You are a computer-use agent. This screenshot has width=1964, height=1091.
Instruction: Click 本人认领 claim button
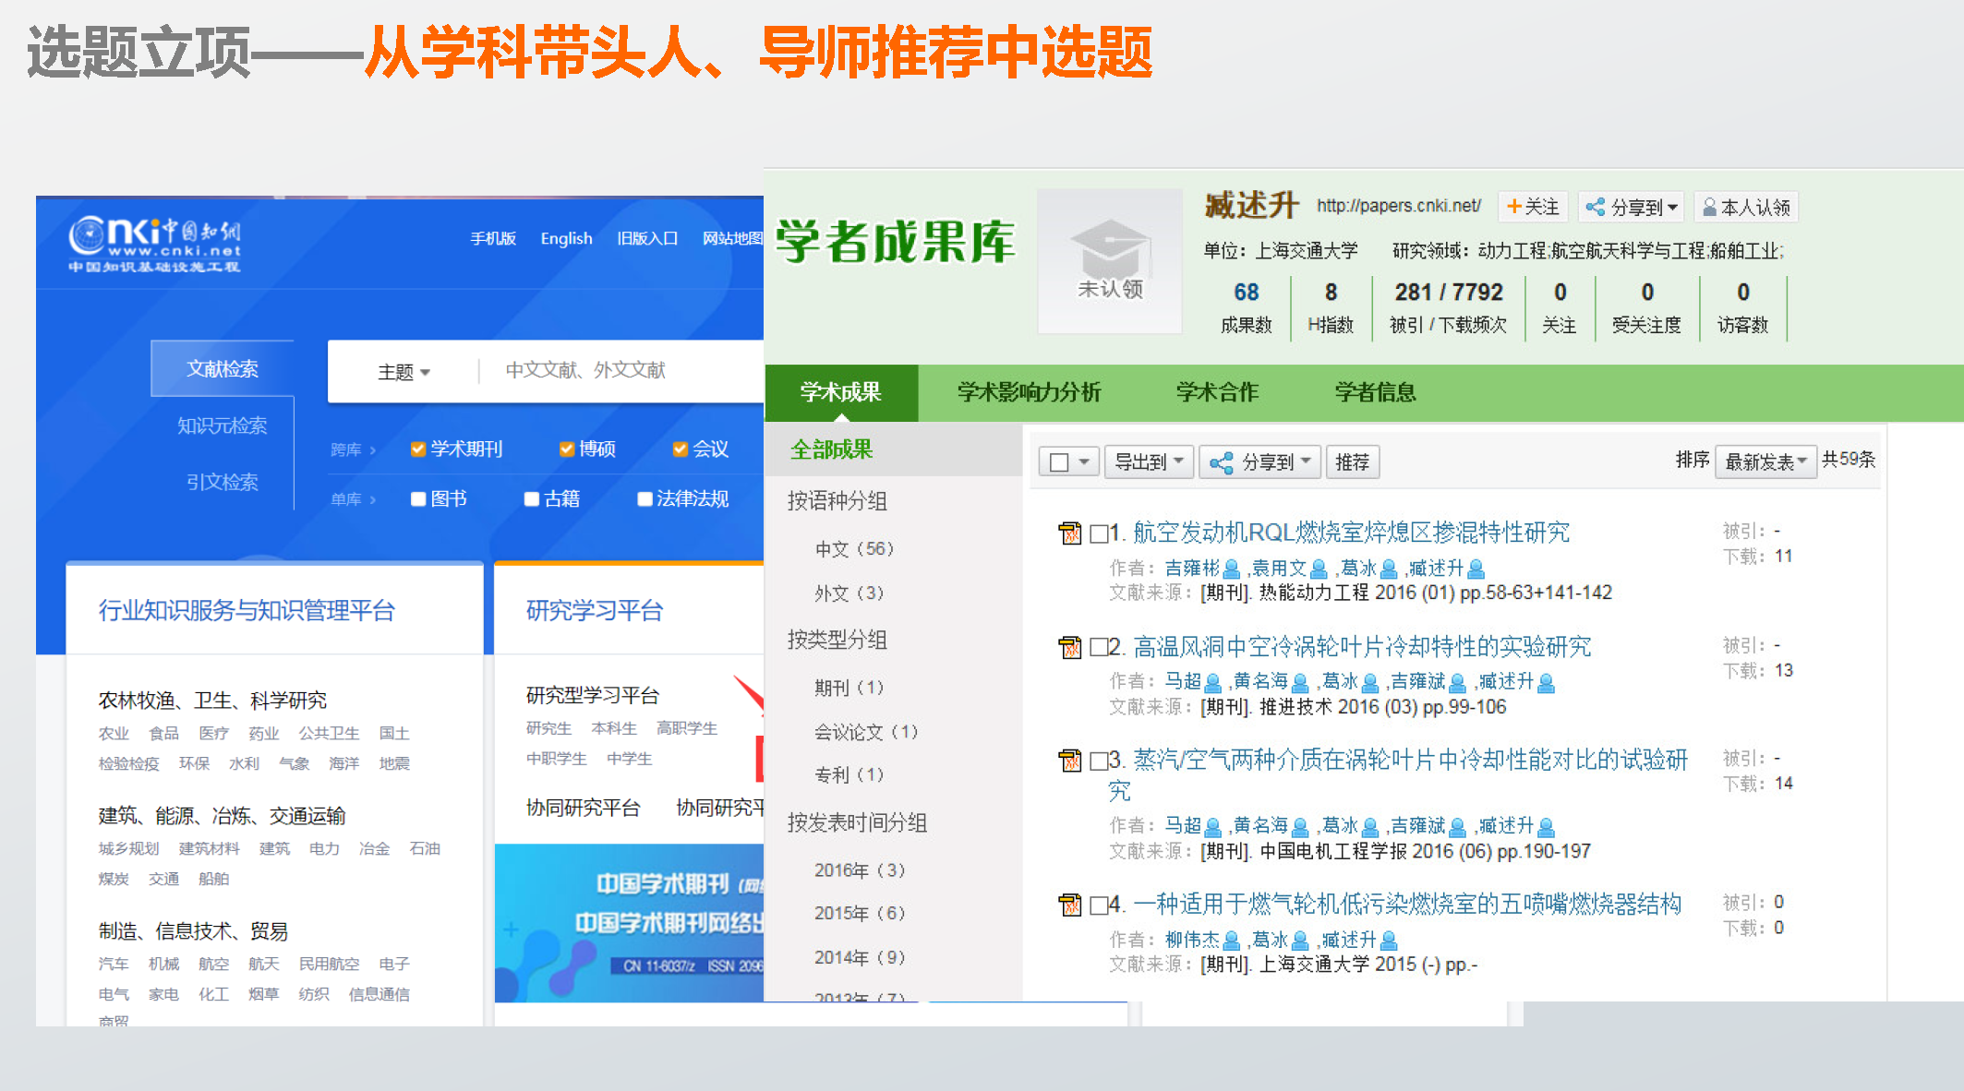[x=1746, y=207]
